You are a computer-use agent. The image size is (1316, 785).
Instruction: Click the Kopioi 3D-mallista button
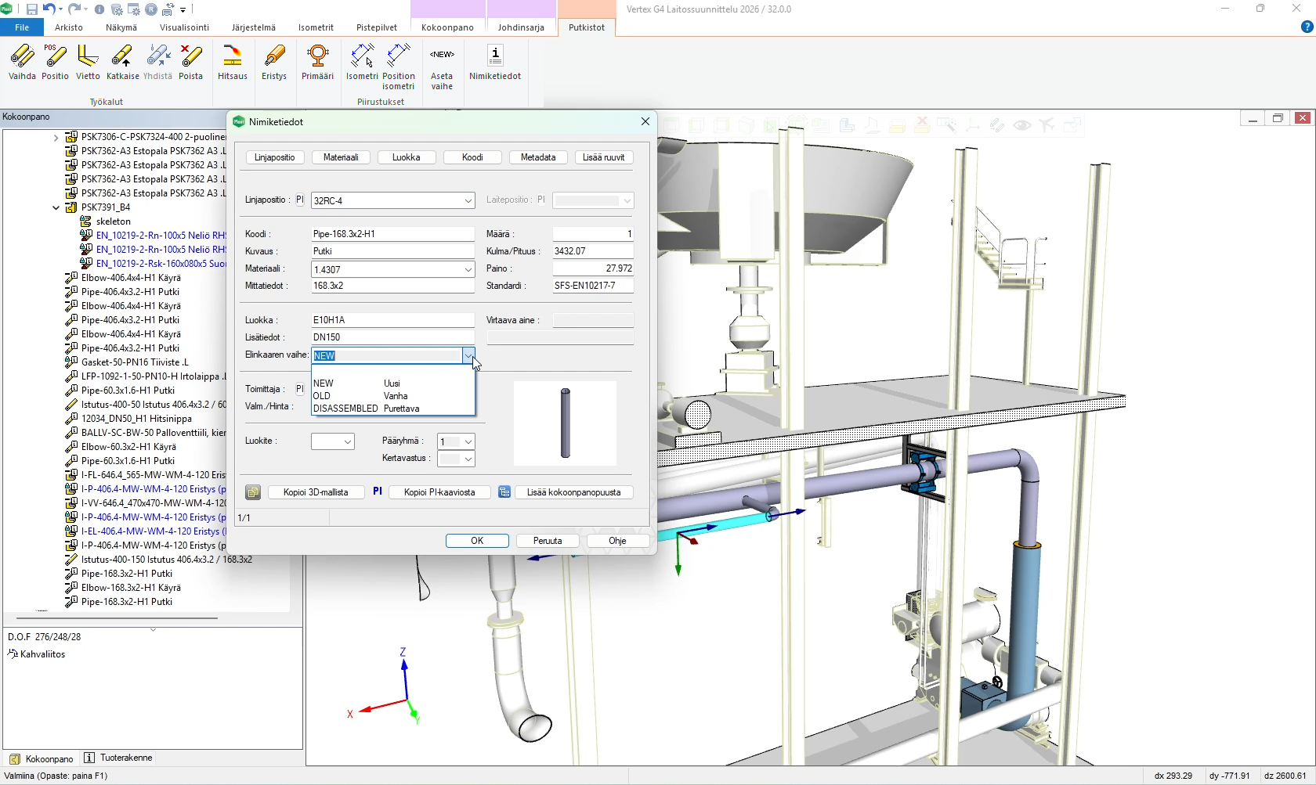(x=316, y=492)
